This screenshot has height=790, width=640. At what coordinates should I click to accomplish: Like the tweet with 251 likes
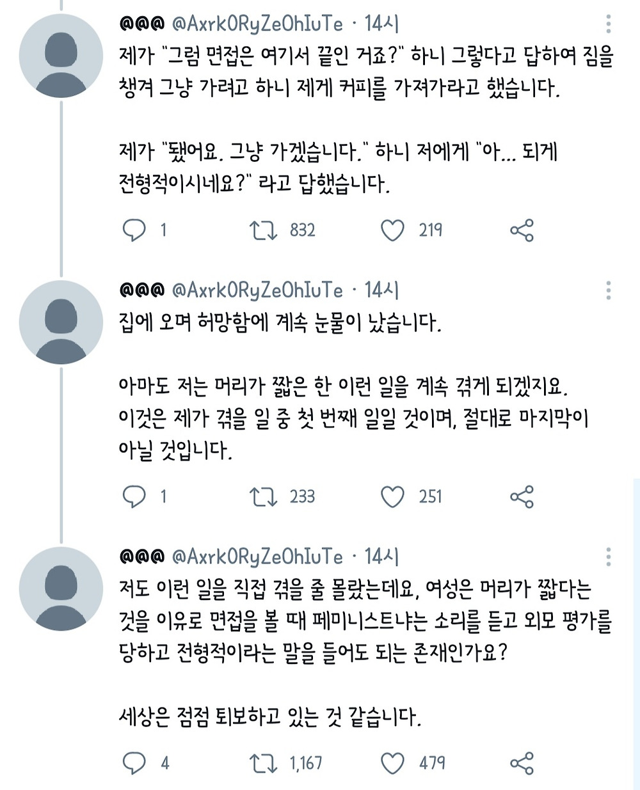(392, 497)
